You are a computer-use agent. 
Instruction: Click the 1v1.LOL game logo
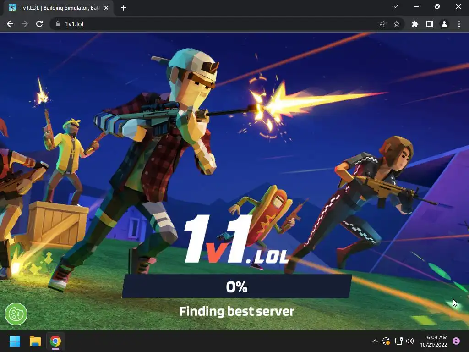(x=236, y=239)
